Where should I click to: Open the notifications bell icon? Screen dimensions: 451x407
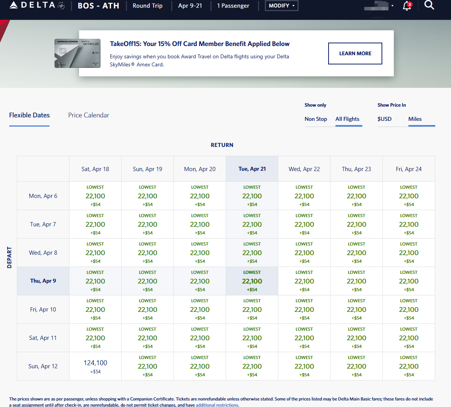tap(407, 6)
